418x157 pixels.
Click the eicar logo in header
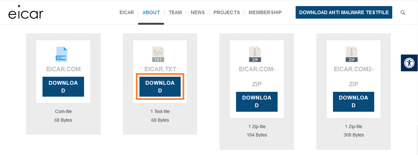(x=26, y=12)
